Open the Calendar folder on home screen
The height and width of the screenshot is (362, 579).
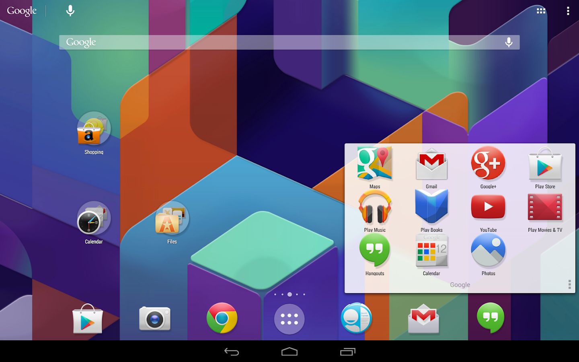point(94,218)
